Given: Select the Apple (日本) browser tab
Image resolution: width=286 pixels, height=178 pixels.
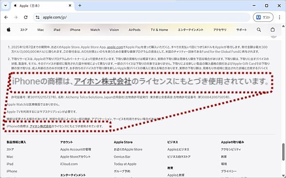Looking at the screenshot, I should pyautogui.click(x=43, y=6).
